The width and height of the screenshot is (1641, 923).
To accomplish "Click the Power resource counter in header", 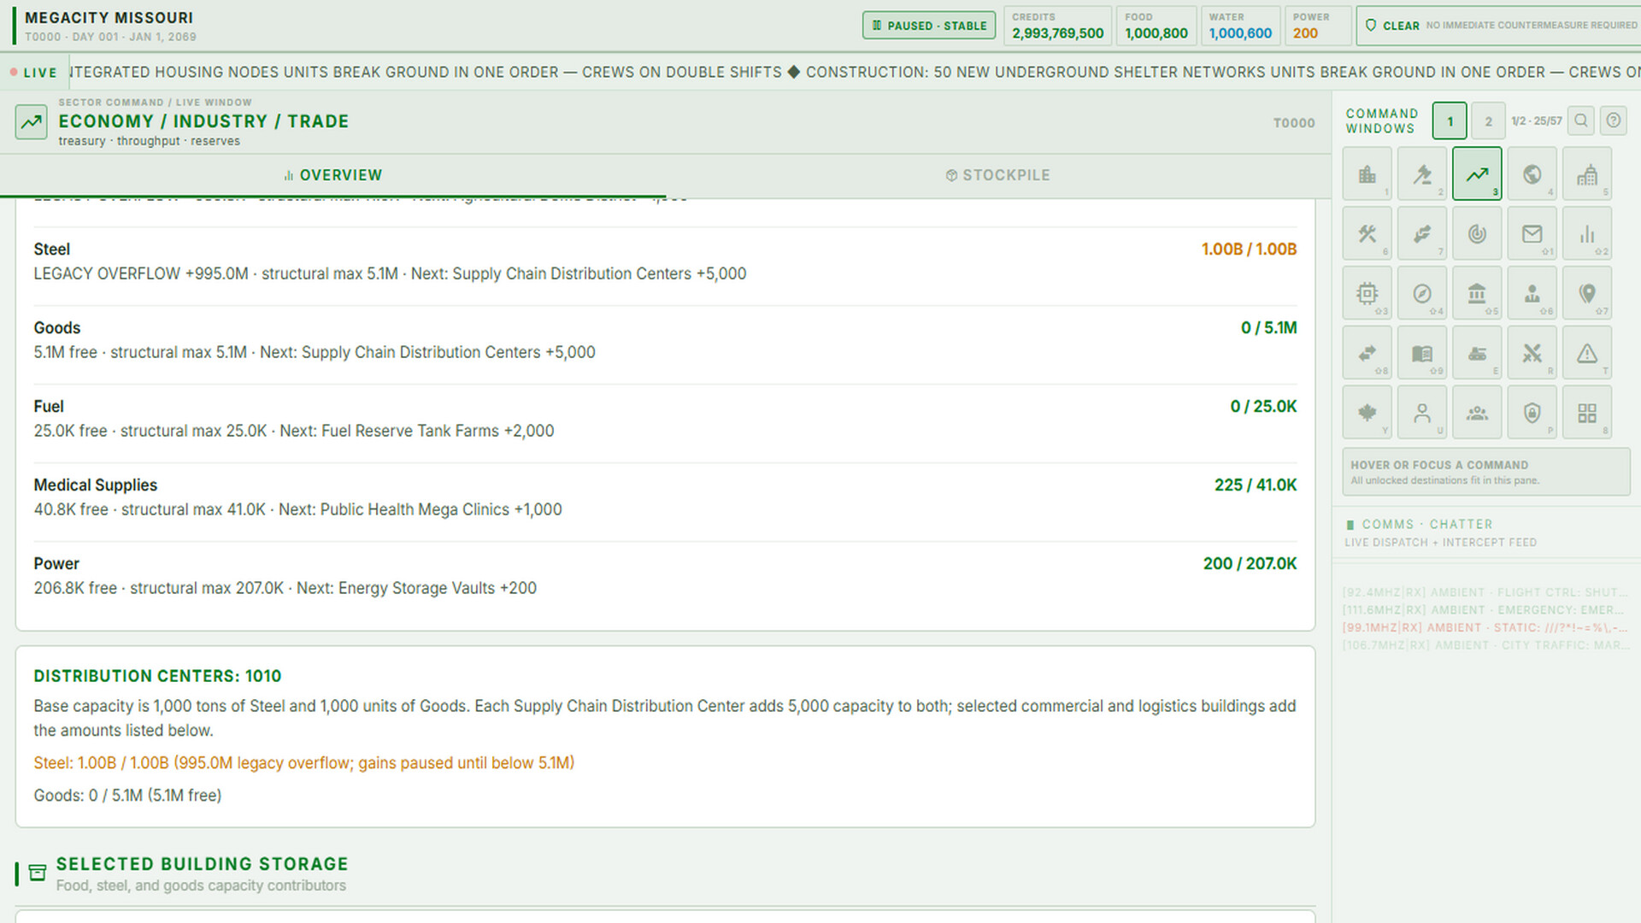I will [1317, 26].
